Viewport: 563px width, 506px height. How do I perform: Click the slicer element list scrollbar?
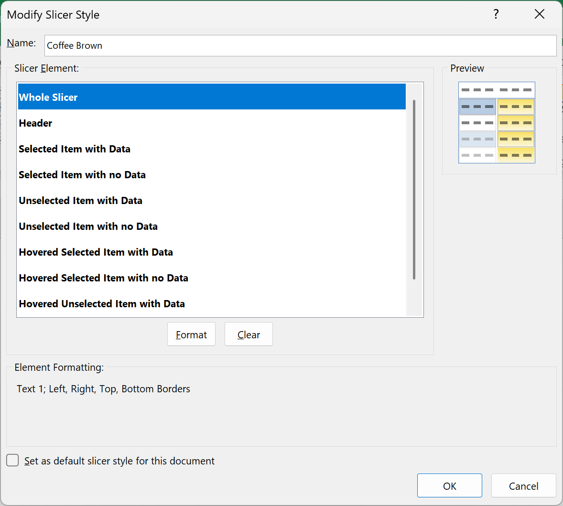(x=414, y=190)
